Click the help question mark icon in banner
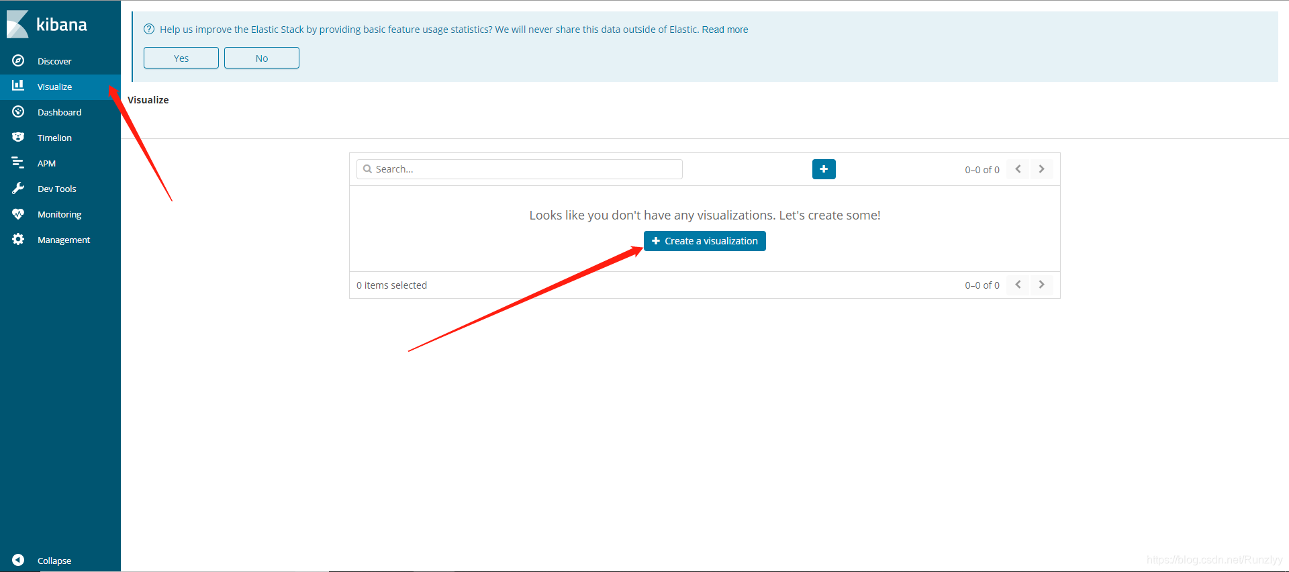The image size is (1289, 572). click(x=149, y=29)
